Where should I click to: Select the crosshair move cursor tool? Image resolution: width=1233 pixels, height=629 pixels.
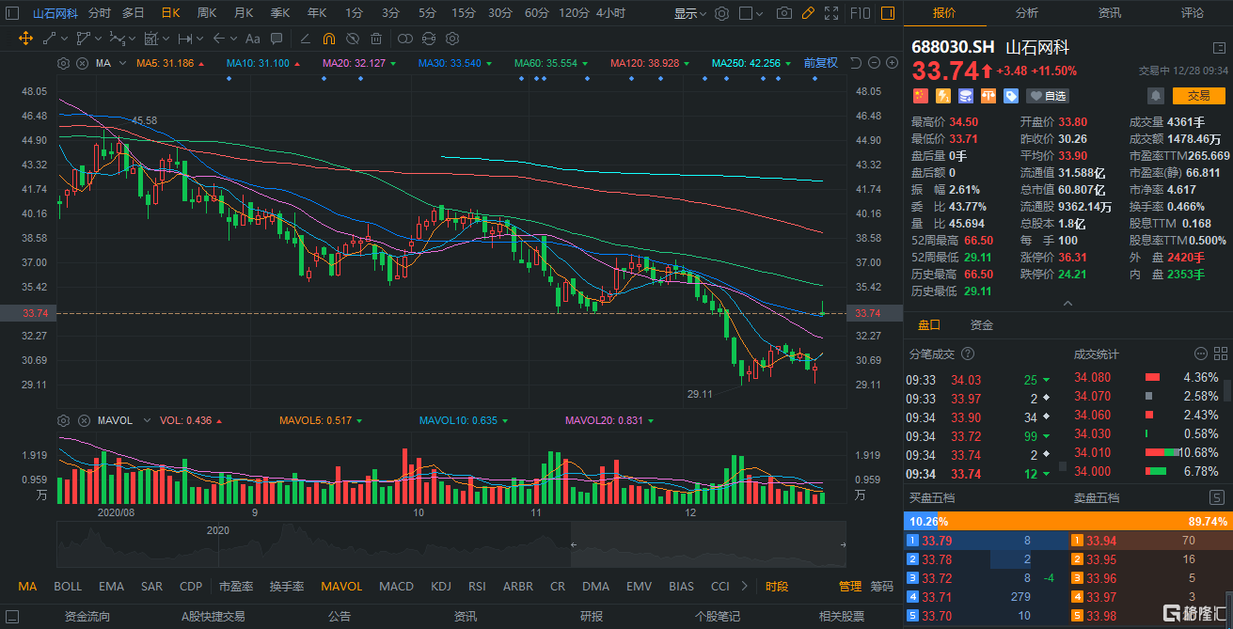[x=25, y=39]
